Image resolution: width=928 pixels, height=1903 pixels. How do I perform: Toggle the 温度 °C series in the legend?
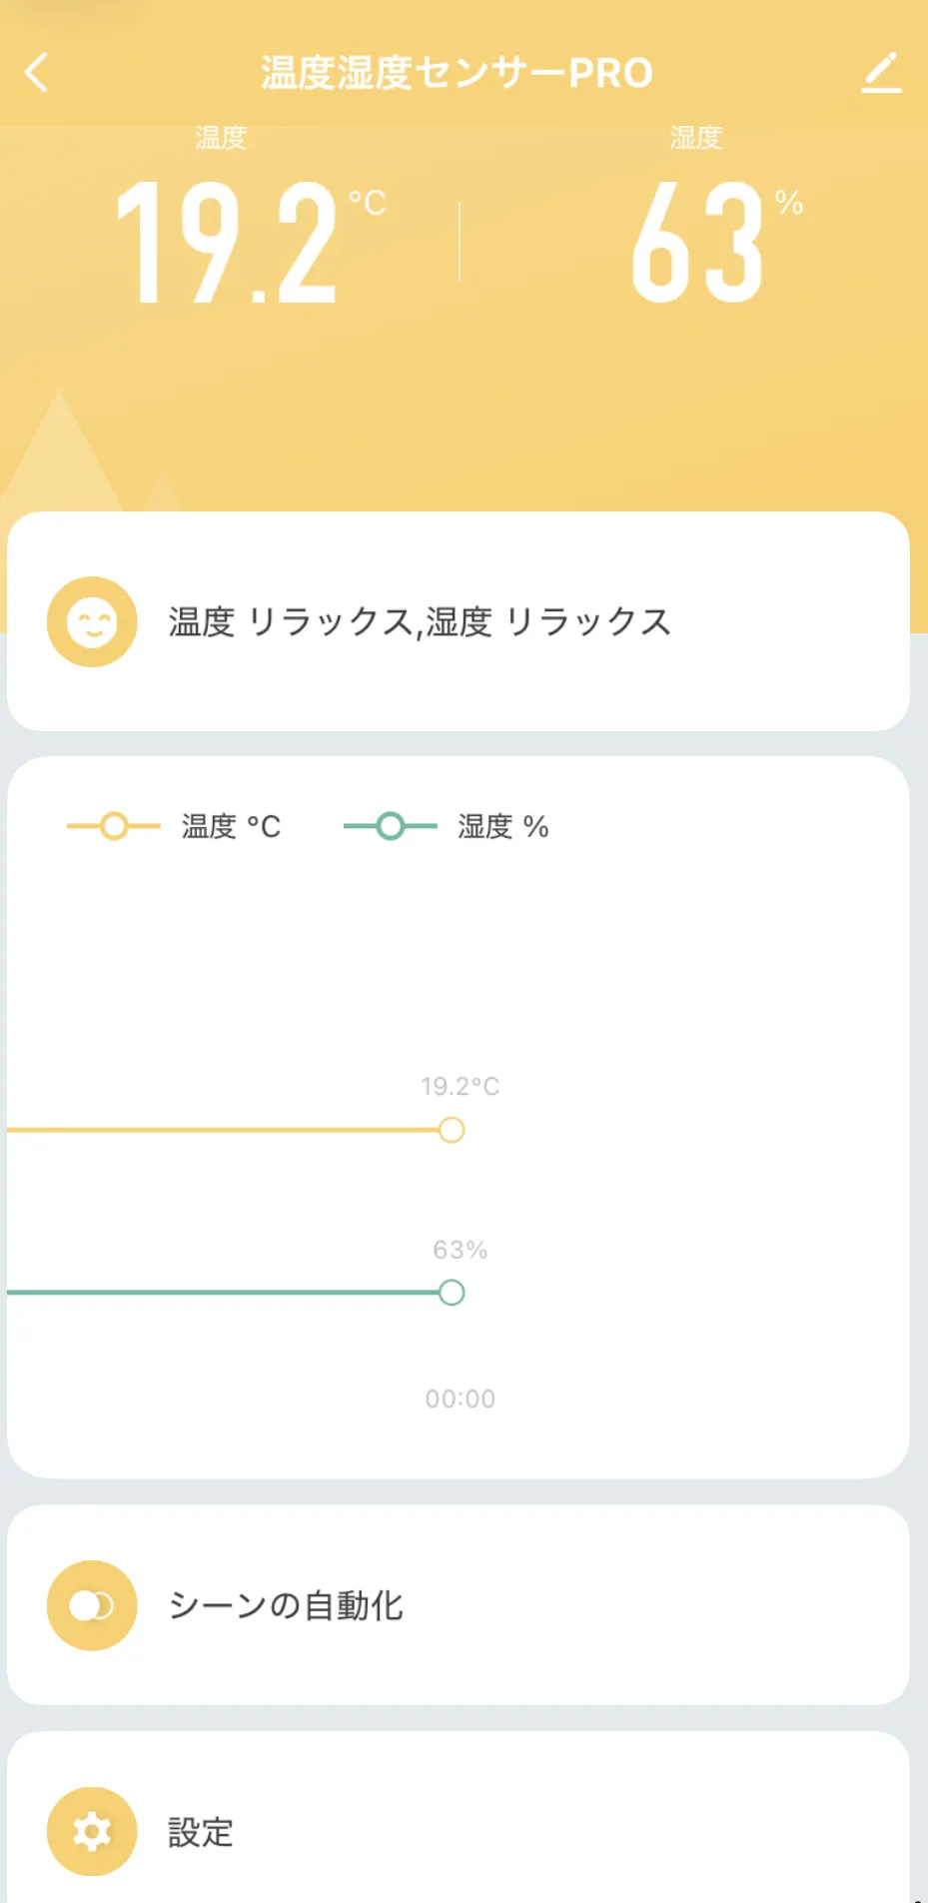point(231,826)
